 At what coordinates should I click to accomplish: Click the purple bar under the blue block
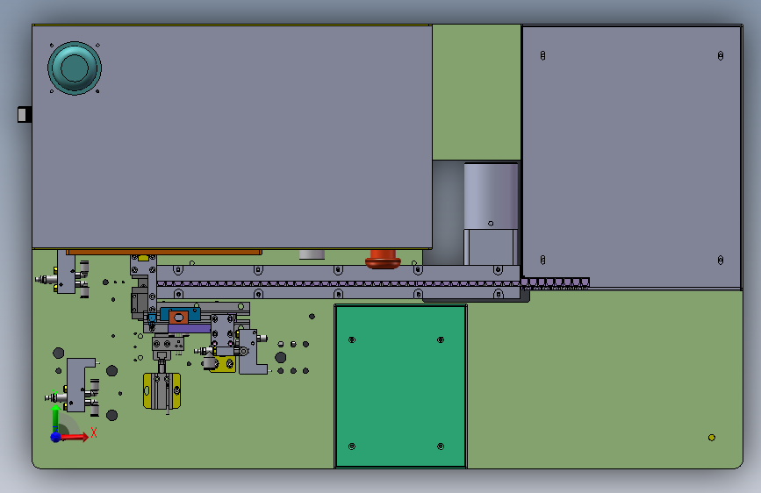tap(190, 328)
